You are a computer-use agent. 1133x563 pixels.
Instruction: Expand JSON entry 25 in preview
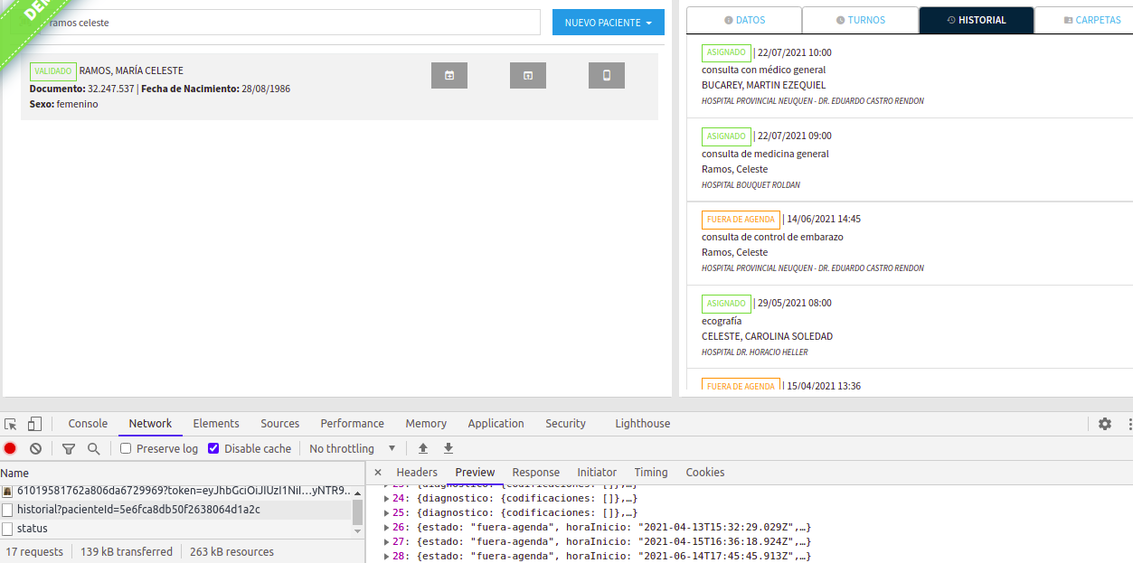point(387,512)
